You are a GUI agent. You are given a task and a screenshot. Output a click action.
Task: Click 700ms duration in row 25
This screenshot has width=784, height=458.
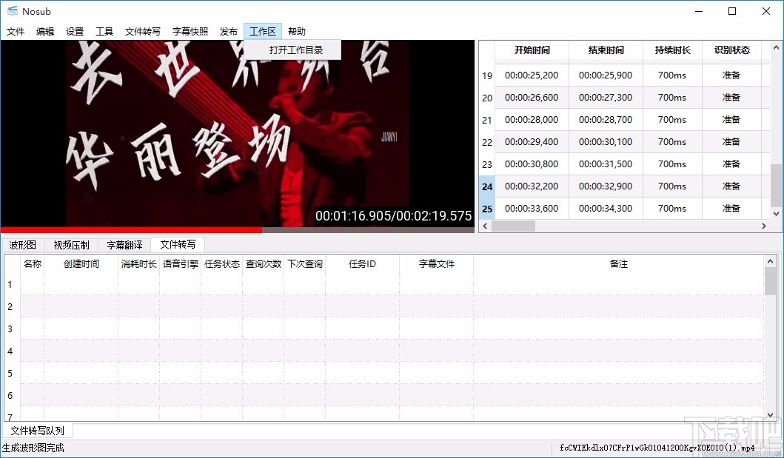[x=672, y=208]
